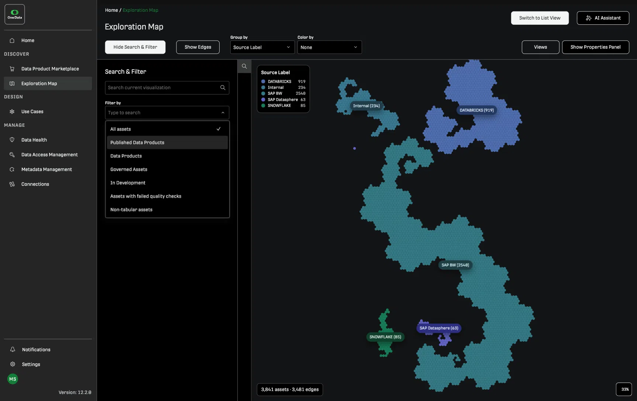Open the Group by Source Label dropdown
The image size is (637, 401).
[x=262, y=47]
